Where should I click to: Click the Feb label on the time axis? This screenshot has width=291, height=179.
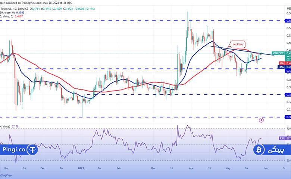(119, 168)
